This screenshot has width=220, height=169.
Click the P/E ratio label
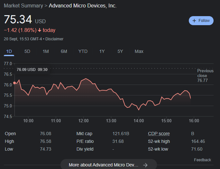tap(85, 141)
